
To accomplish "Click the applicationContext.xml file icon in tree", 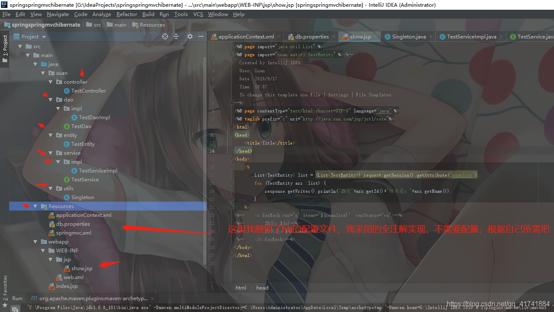I will coord(52,215).
